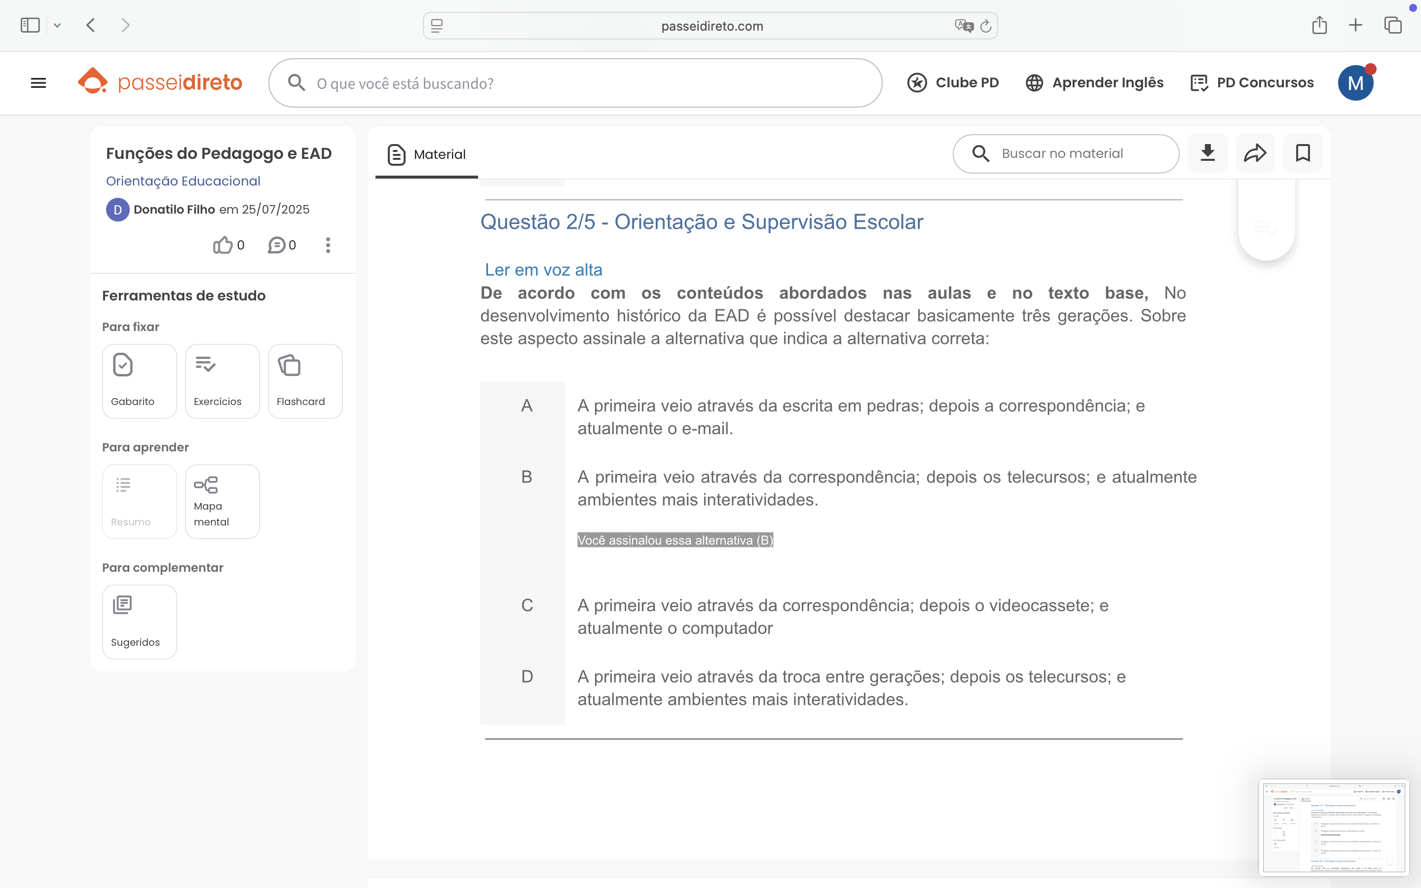Viewport: 1421px width, 888px height.
Task: Open the Flashcard study tool
Action: click(x=305, y=381)
